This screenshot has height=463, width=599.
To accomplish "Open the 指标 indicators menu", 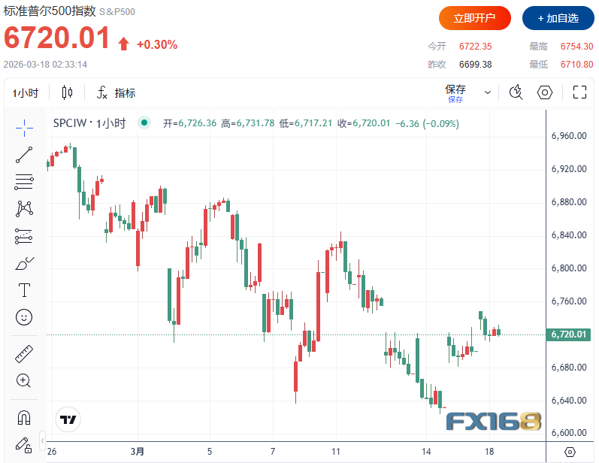I will click(x=116, y=93).
